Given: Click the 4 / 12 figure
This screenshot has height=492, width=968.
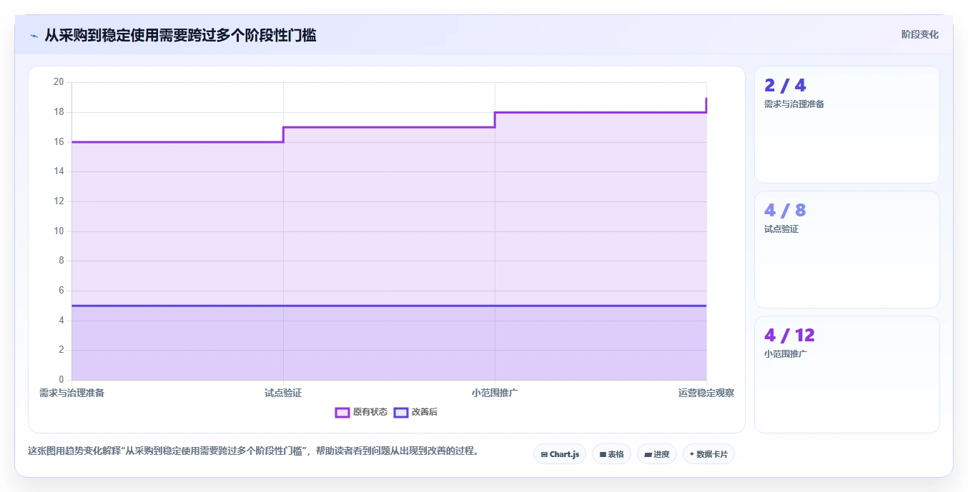Looking at the screenshot, I should click(x=789, y=335).
